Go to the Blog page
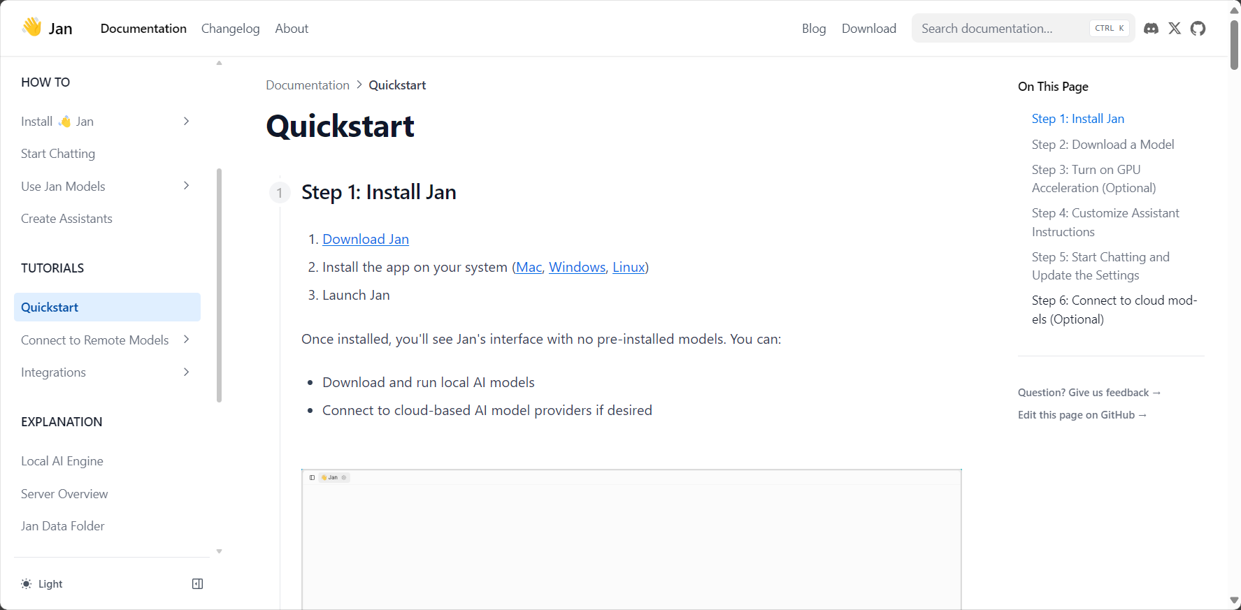The height and width of the screenshot is (610, 1241). 814,29
